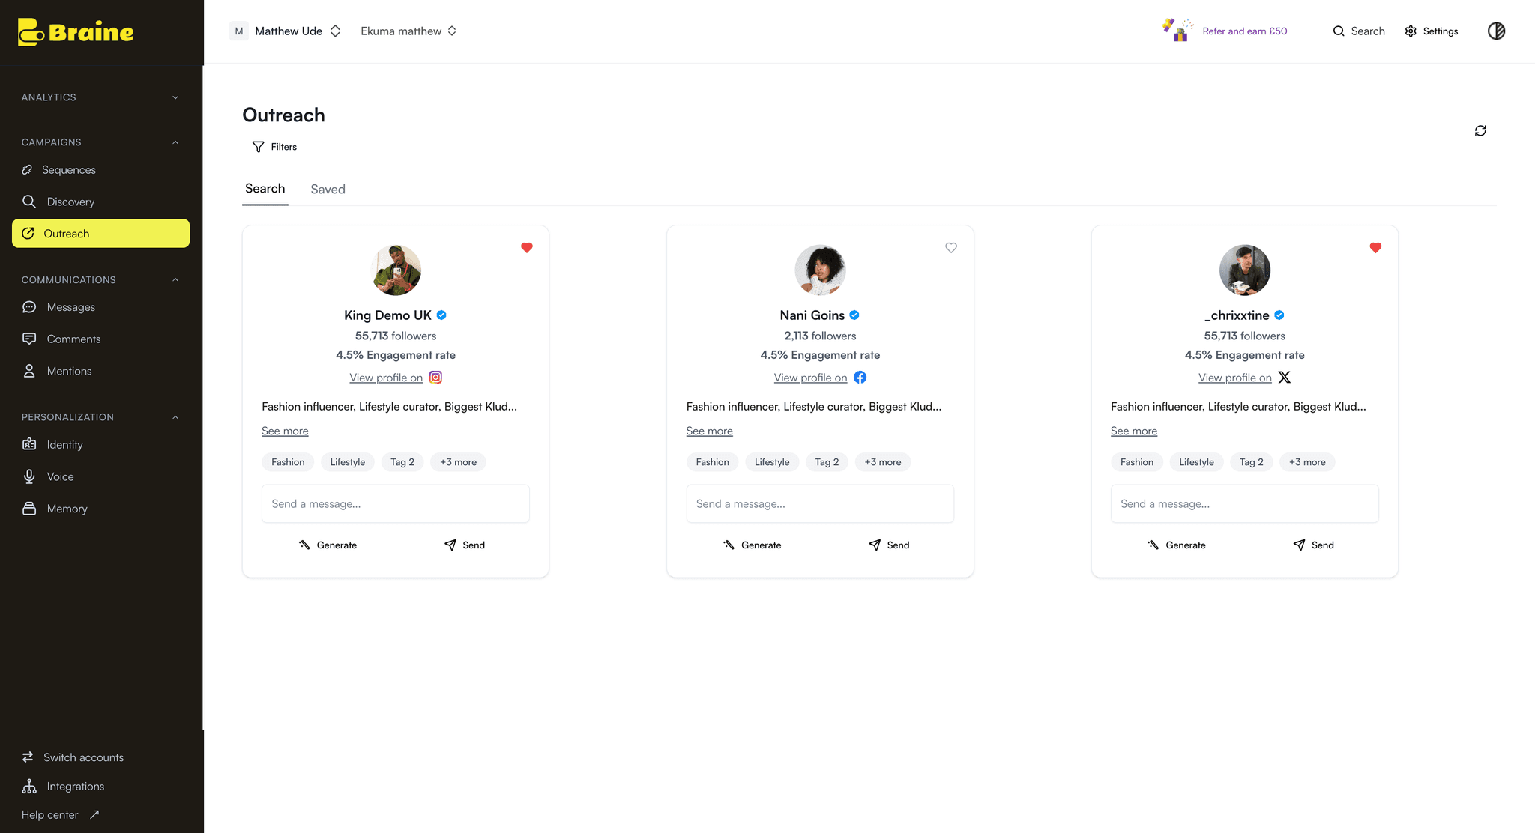Unfavorite King Demo UK heart
The image size is (1535, 833).
point(527,248)
